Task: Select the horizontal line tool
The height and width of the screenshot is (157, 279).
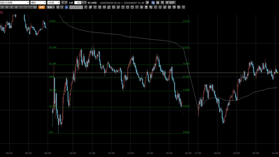Action: (x=137, y=7)
